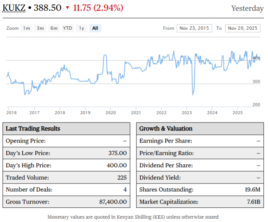Show the 1y chart range
268x222 pixels.
click(x=82, y=28)
